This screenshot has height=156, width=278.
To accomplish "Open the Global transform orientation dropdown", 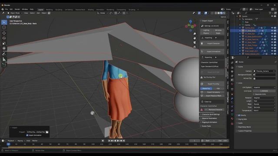I will [103, 13].
